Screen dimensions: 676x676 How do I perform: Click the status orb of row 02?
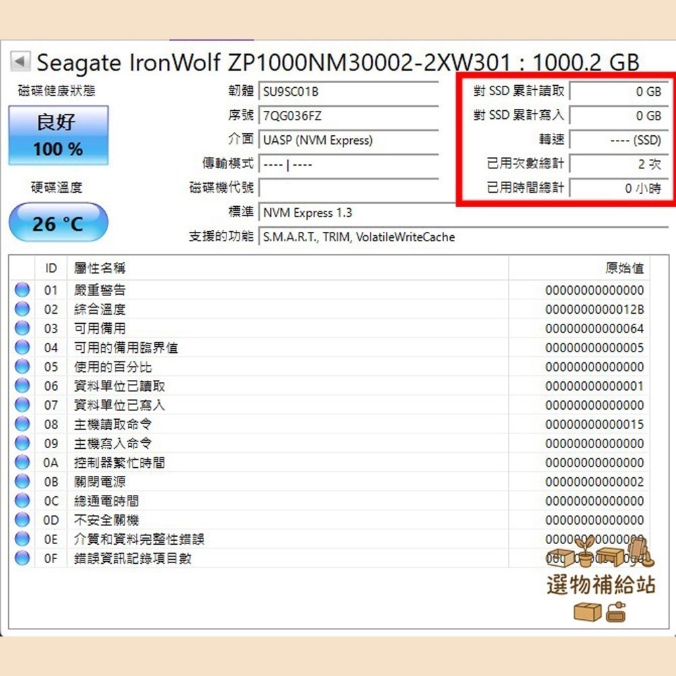pyautogui.click(x=22, y=309)
